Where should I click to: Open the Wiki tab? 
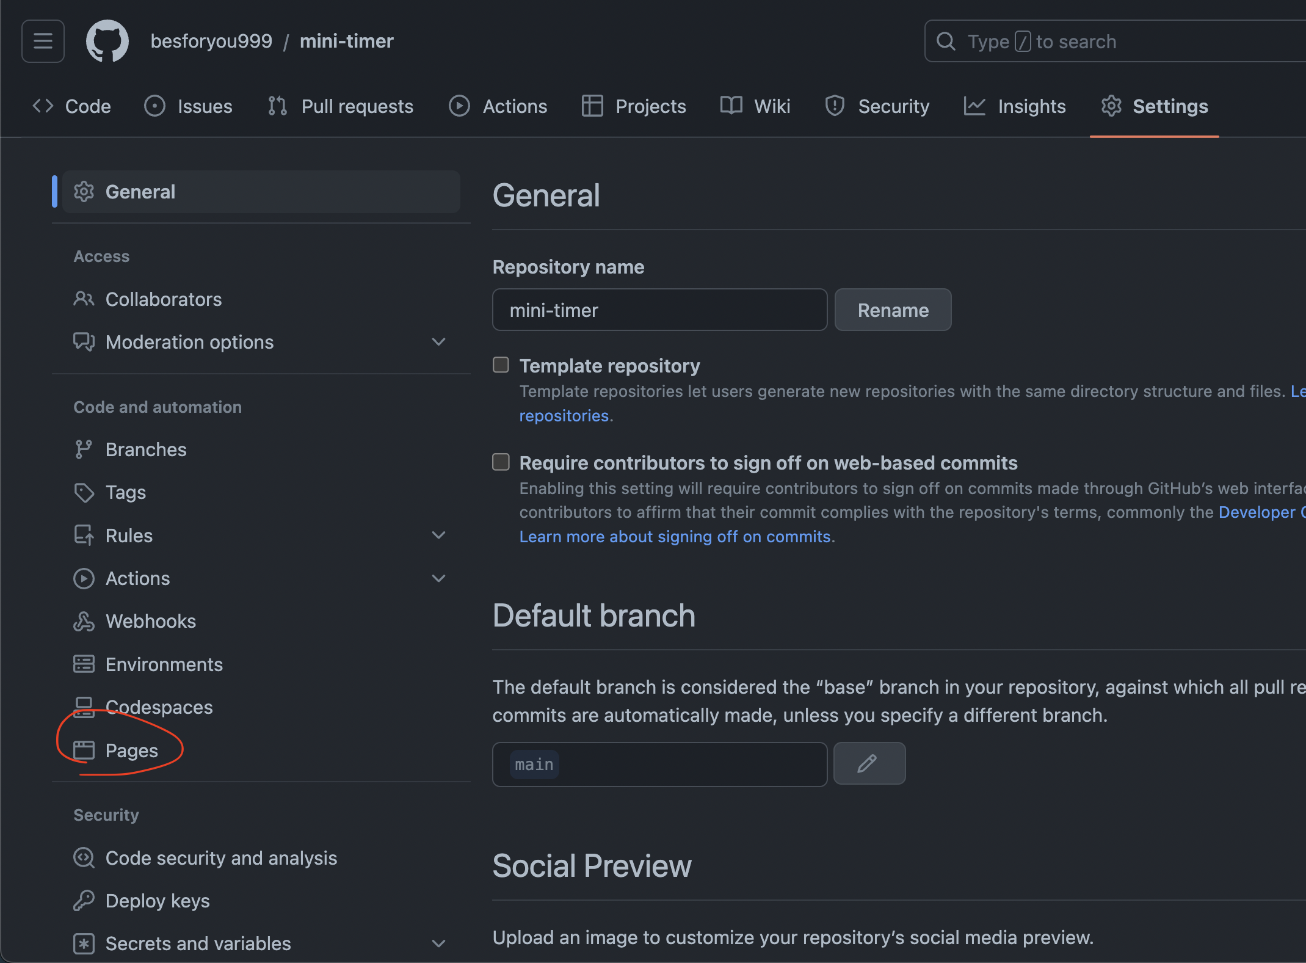755,106
